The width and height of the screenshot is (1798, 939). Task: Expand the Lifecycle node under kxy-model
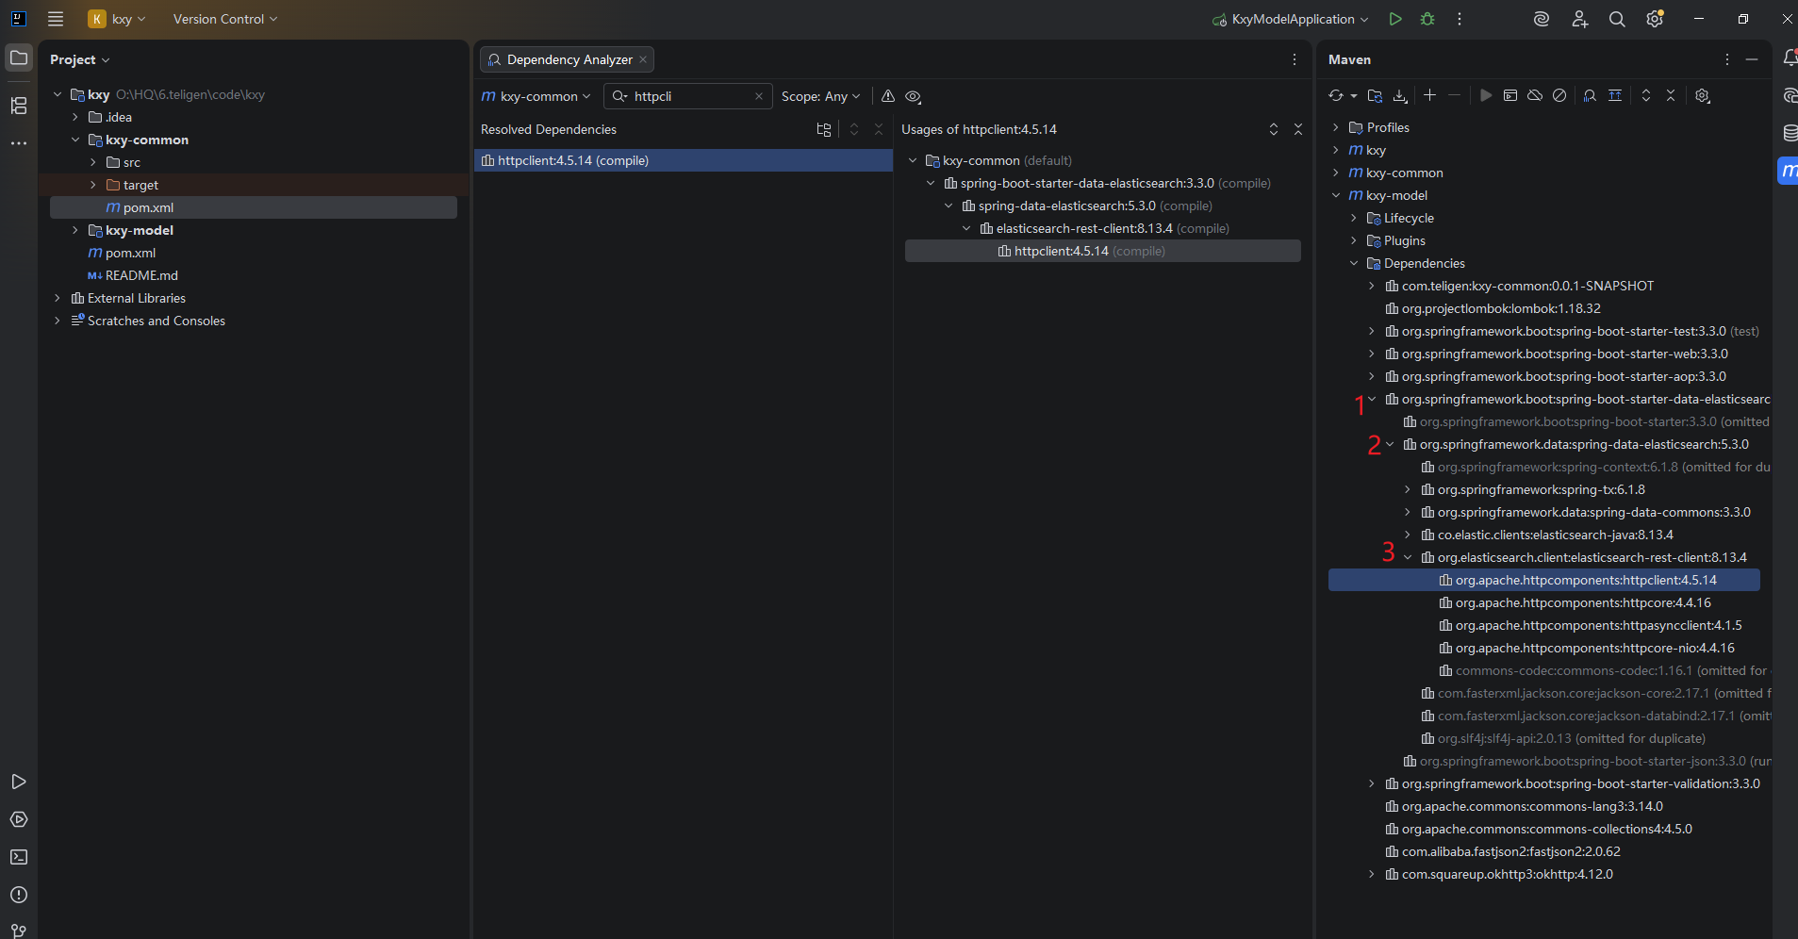[1354, 218]
